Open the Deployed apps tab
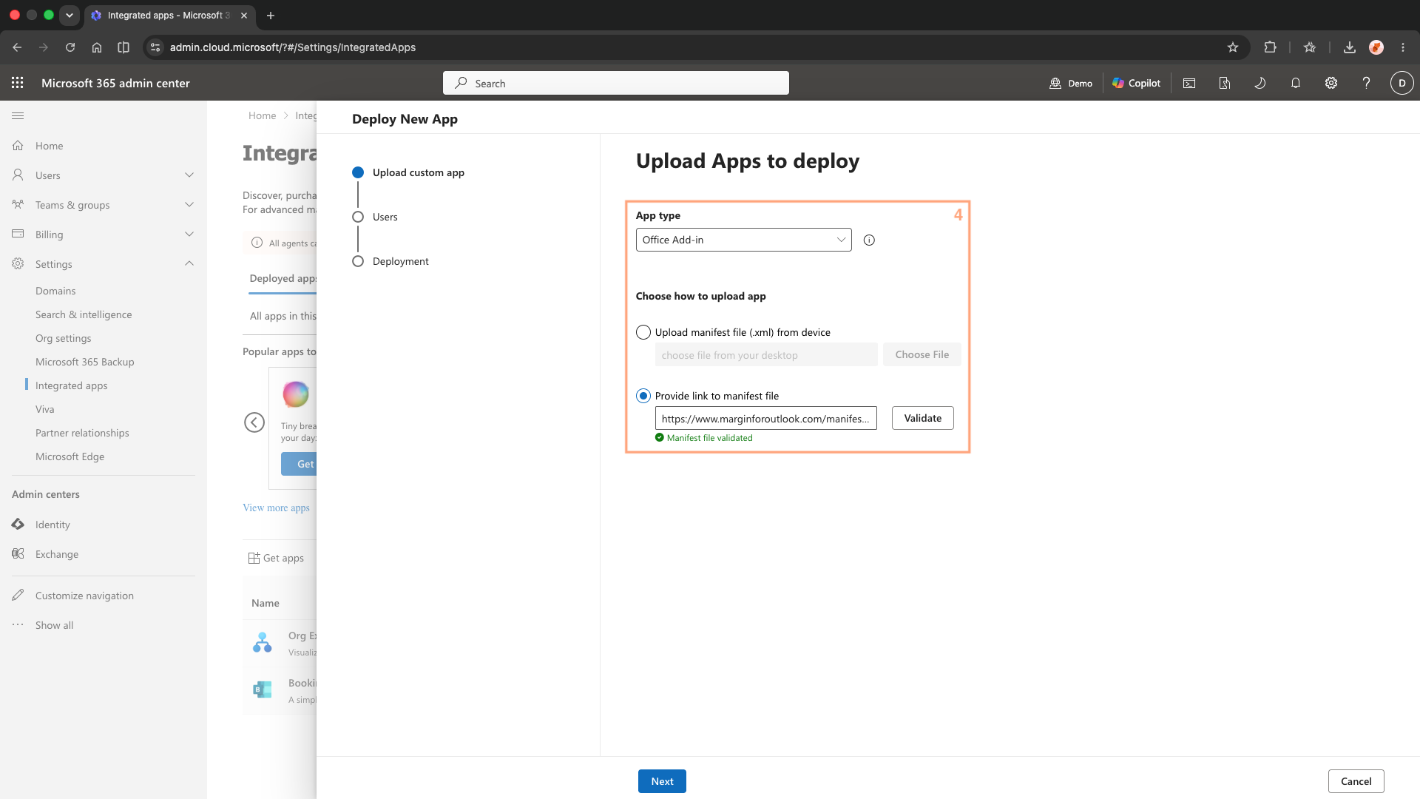 [x=283, y=278]
